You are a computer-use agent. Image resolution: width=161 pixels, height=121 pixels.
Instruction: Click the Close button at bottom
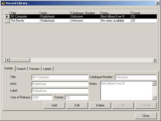(146, 116)
